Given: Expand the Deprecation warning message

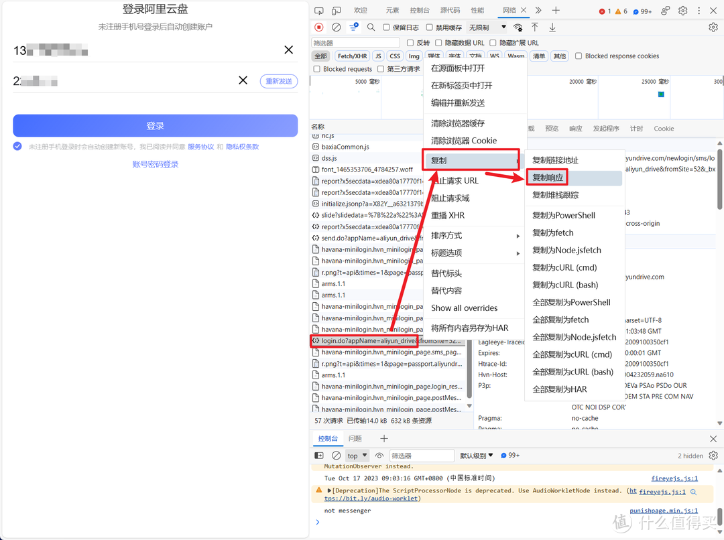Looking at the screenshot, I should pos(329,490).
